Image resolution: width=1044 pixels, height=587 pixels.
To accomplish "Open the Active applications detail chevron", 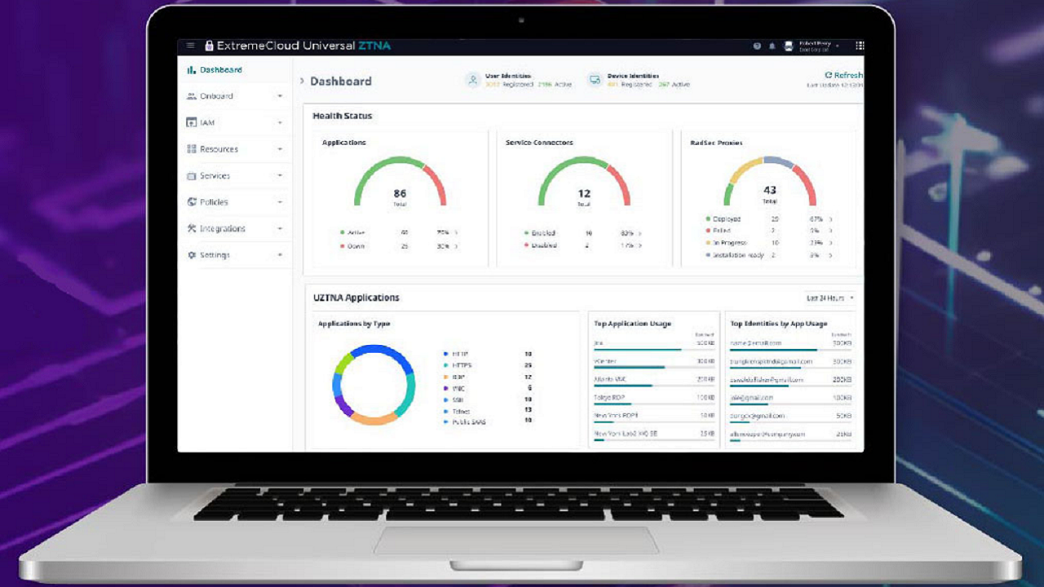I will (x=456, y=233).
